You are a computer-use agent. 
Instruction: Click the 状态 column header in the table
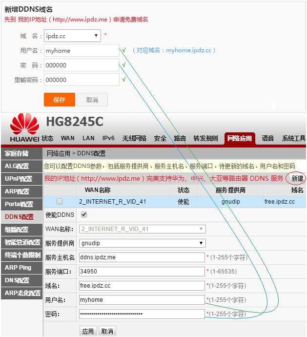(x=184, y=190)
